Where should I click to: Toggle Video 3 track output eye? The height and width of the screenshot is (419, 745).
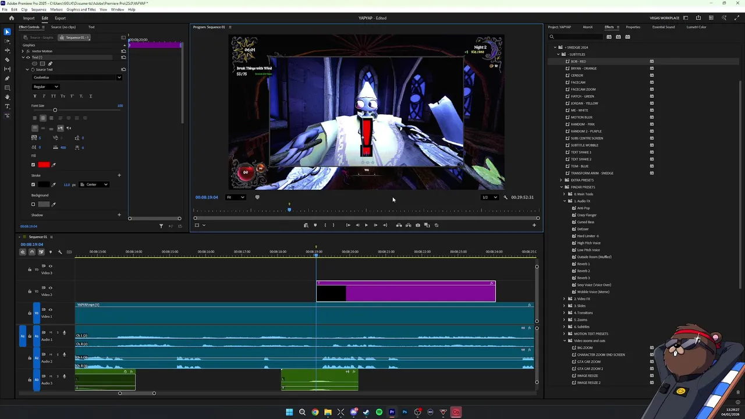click(50, 266)
